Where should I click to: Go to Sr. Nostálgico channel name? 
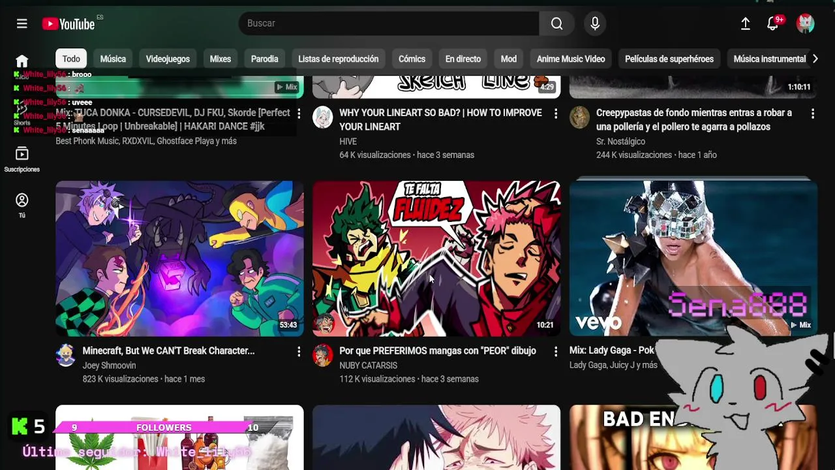[x=620, y=142]
